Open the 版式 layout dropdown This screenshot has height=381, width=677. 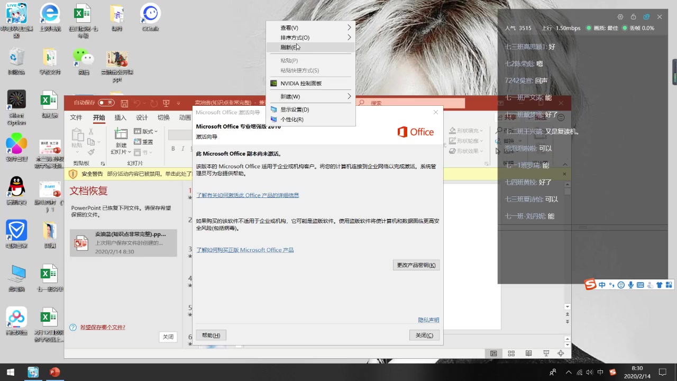tap(146, 131)
